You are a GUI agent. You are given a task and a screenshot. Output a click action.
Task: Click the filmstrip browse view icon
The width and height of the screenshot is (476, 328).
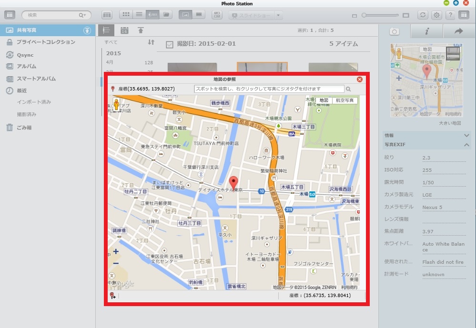107,15
